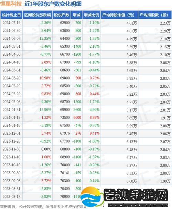Click the red 6000 increase value
172x209 pixels.
pos(77,117)
